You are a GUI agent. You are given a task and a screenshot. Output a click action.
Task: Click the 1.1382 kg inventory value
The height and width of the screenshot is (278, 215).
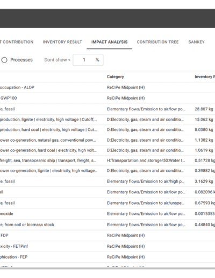pos(204,140)
